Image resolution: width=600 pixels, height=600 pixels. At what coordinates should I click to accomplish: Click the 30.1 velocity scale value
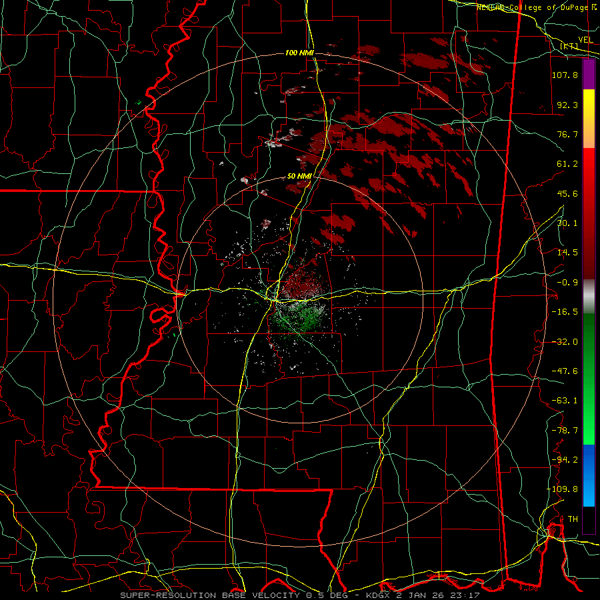tap(567, 223)
